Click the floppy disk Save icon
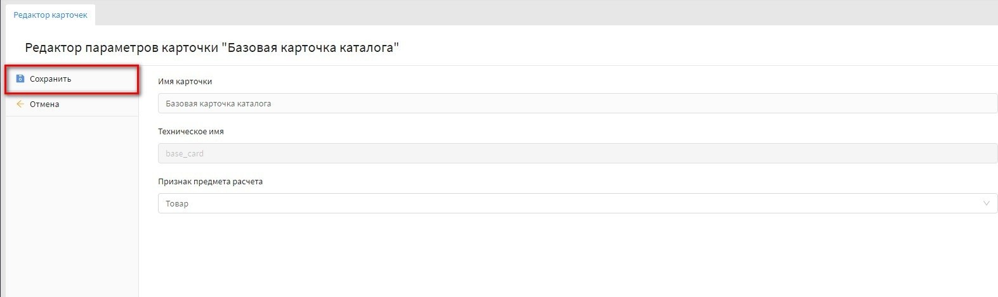Viewport: 998px width, 297px height. (x=20, y=79)
